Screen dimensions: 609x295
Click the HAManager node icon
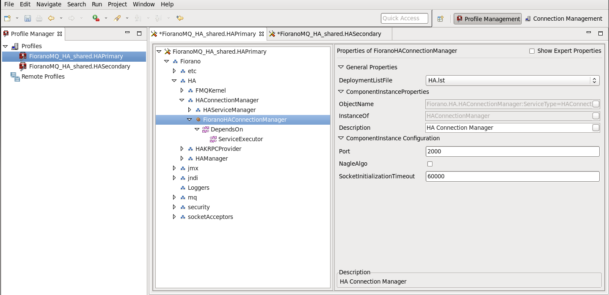tap(190, 158)
